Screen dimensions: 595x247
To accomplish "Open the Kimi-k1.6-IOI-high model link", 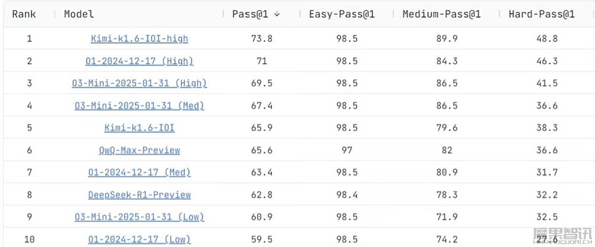I will click(x=139, y=39).
